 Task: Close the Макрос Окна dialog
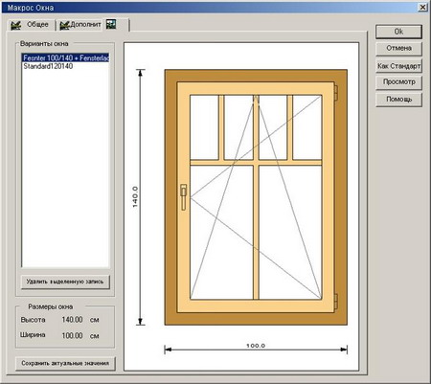click(422, 7)
